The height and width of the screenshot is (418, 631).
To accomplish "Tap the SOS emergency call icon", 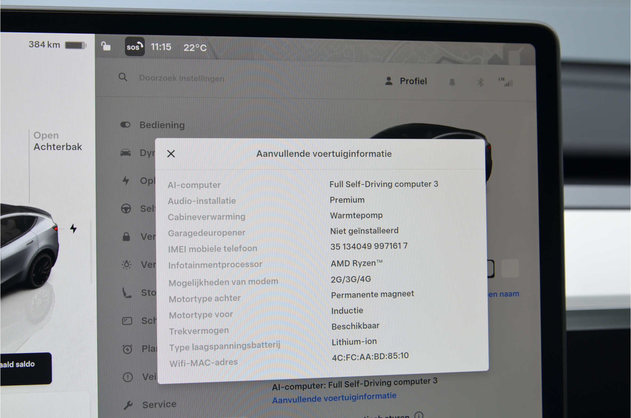I will pos(135,47).
